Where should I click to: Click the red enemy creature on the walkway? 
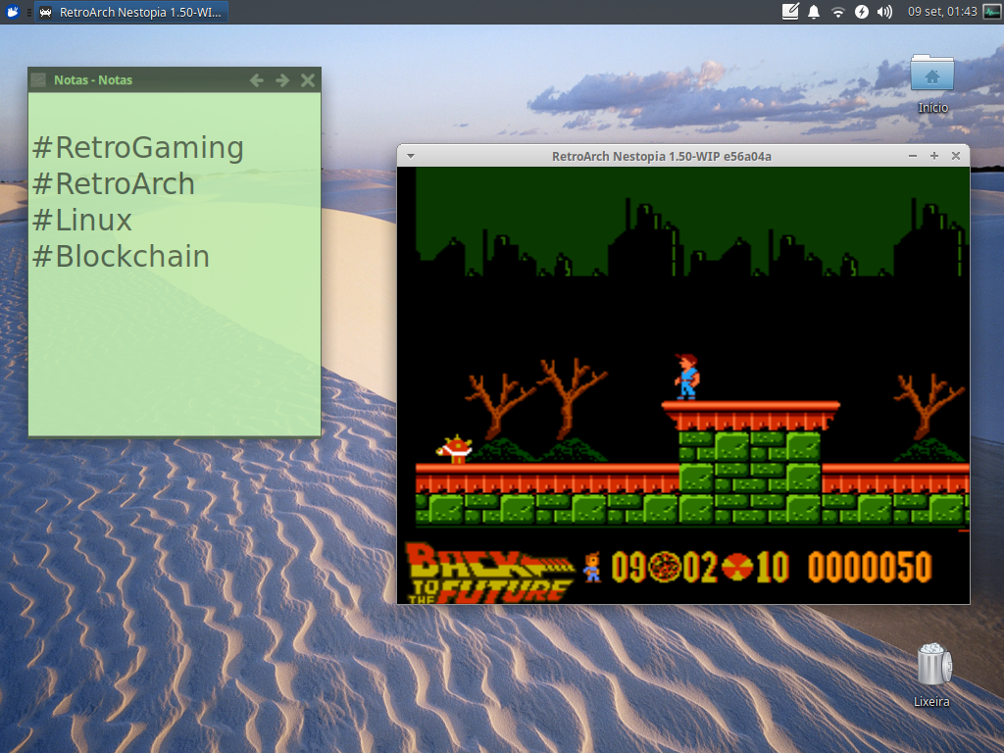pos(455,448)
